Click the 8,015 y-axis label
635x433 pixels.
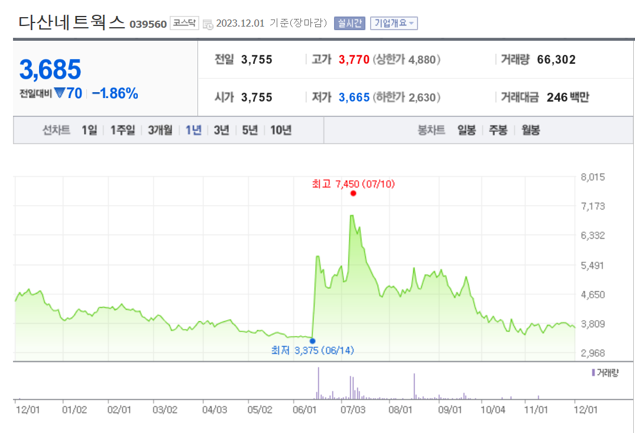tap(593, 177)
